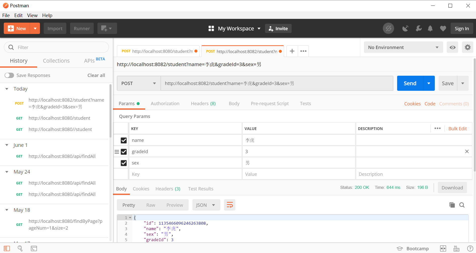Viewport: 476px width, 253px height.
Task: Open the No Environment dropdown
Action: (x=403, y=47)
